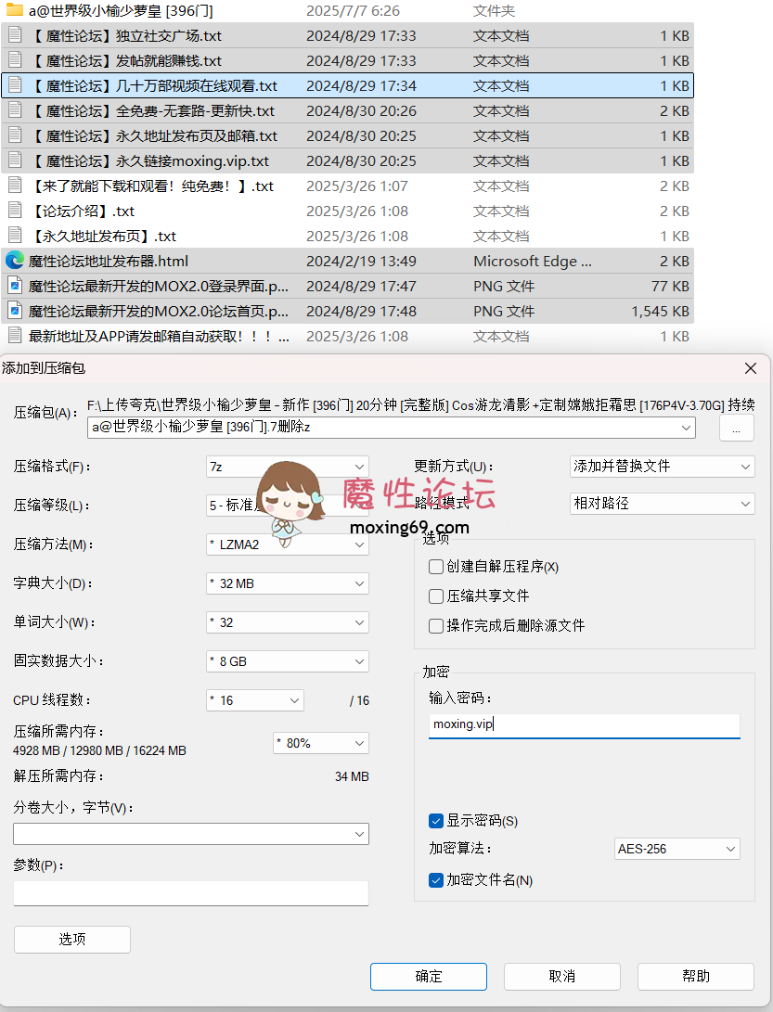Screen dimensions: 773x1012
Task: Select the text file icon beside 独立社交广场.txt
Action: (x=15, y=35)
